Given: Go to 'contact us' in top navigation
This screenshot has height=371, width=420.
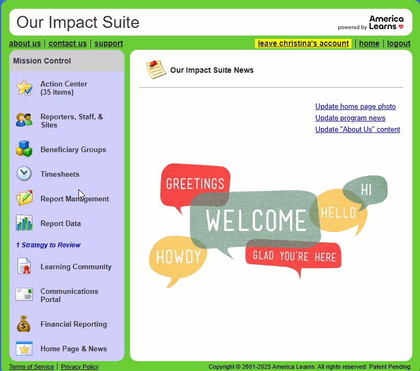Looking at the screenshot, I should point(67,43).
